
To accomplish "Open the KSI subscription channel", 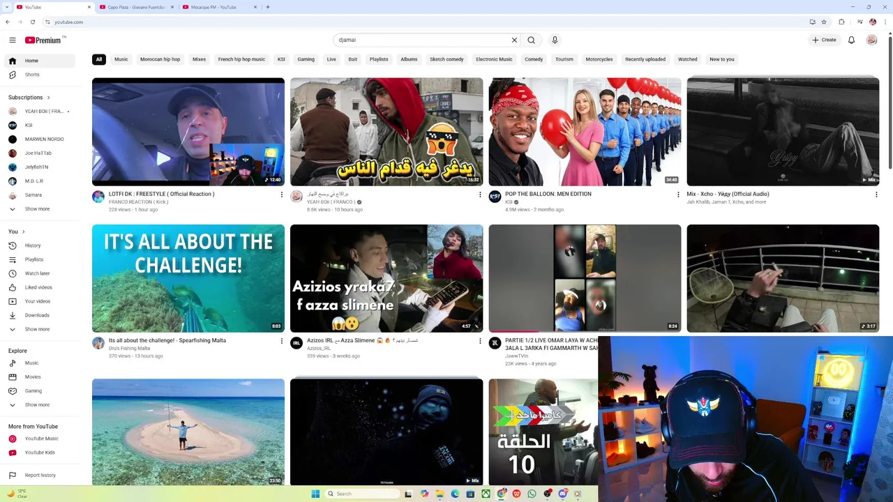I will 40,125.
